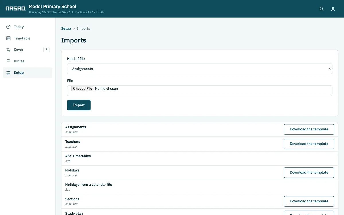Open Cover in the sidebar
Screen dimensions: 344x215
(x=28, y=50)
